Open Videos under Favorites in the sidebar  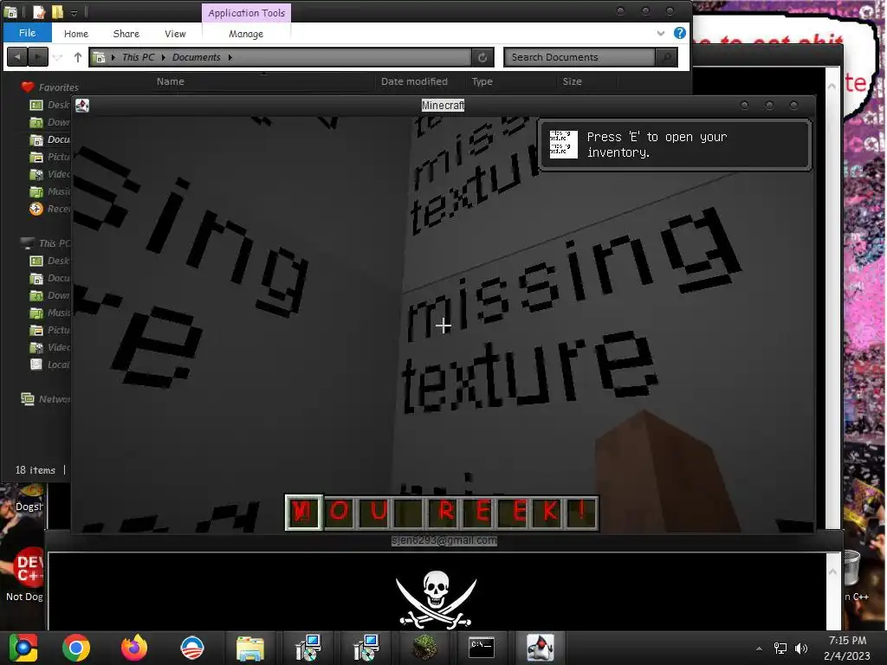pyautogui.click(x=49, y=174)
